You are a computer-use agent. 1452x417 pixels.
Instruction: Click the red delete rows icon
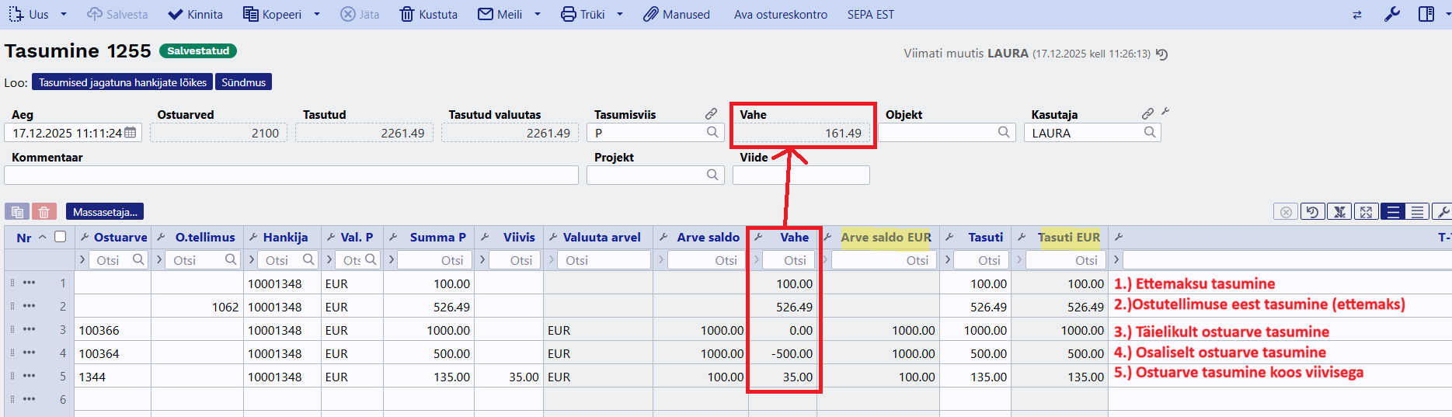coord(44,212)
